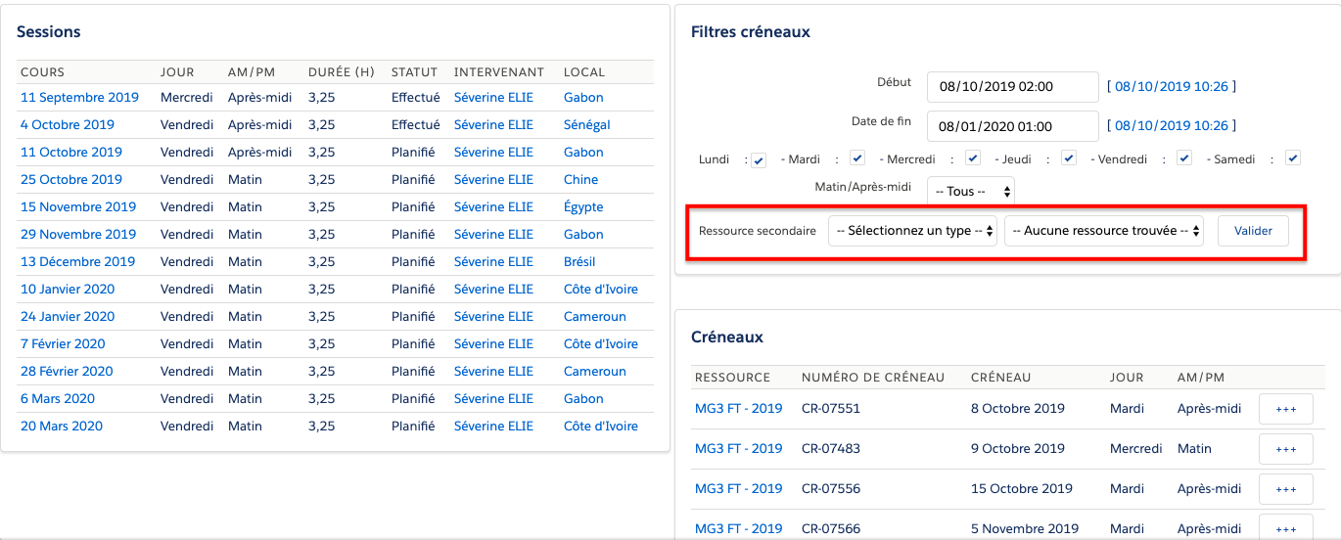Viewport: 1341px width, 540px height.
Task: Click the Début date input field
Action: pos(1012,86)
